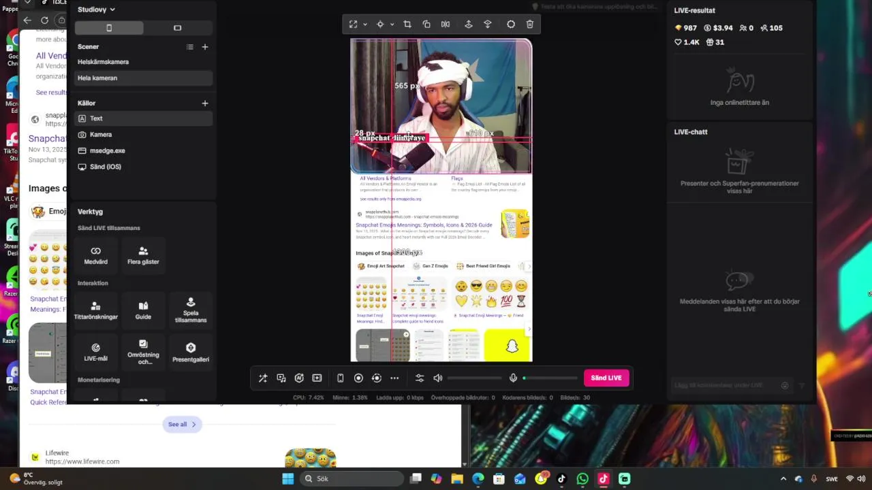Viewport: 872px width, 490px height.
Task: Open the AI tool in bottom bar
Action: pyautogui.click(x=299, y=378)
